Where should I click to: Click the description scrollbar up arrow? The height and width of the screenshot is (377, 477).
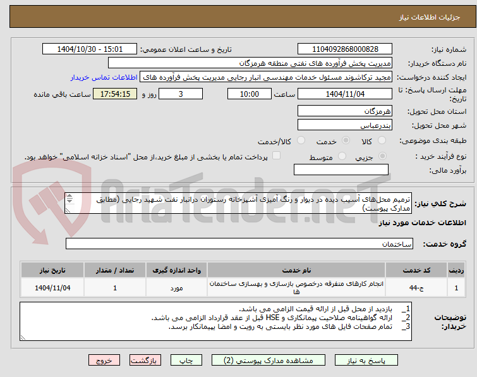click(x=69, y=195)
